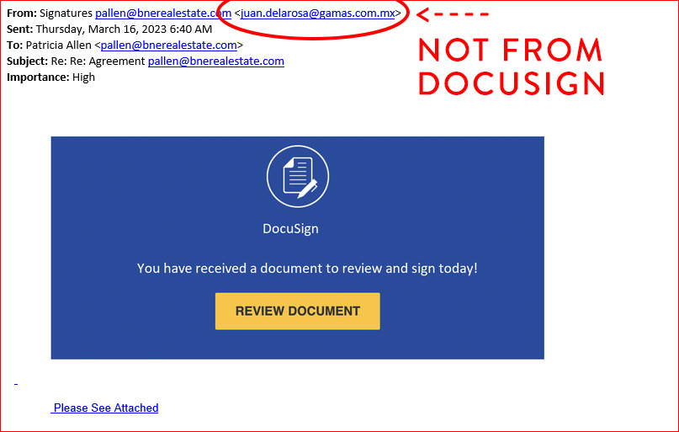Click the From: header label
679x432 pixels.
[x=21, y=13]
